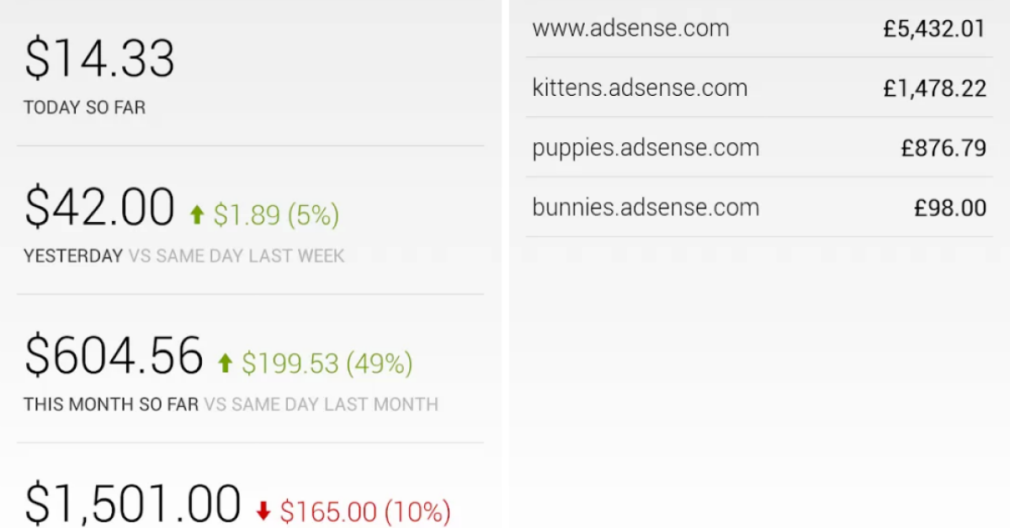Select the VS SAME DAY LAST WEEK text
The width and height of the screenshot is (1010, 528).
(x=237, y=256)
